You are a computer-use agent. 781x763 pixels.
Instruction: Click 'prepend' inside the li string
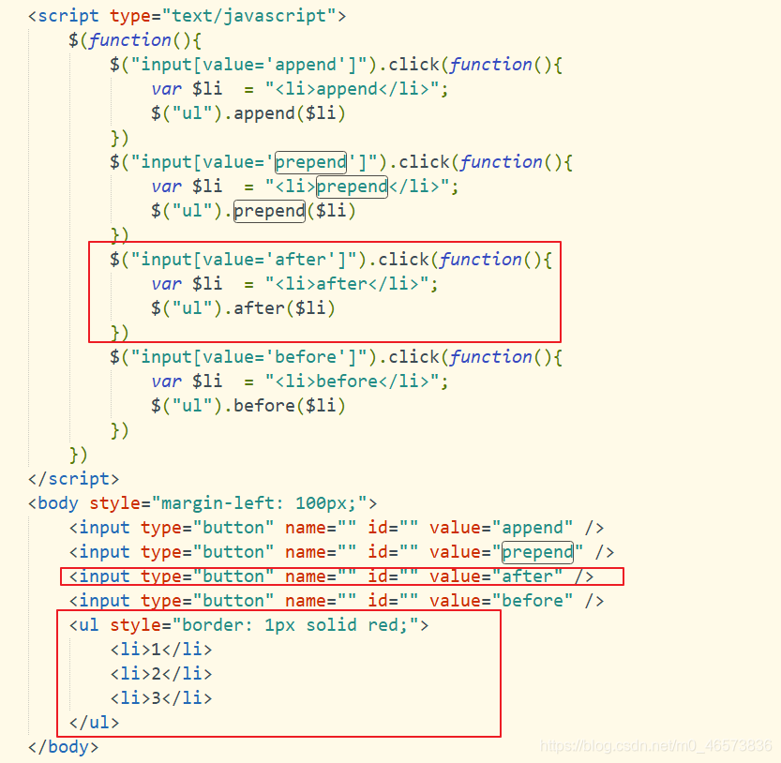pyautogui.click(x=352, y=187)
